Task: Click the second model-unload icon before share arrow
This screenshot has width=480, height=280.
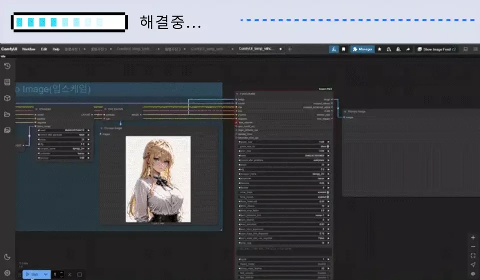Action: (x=398, y=49)
